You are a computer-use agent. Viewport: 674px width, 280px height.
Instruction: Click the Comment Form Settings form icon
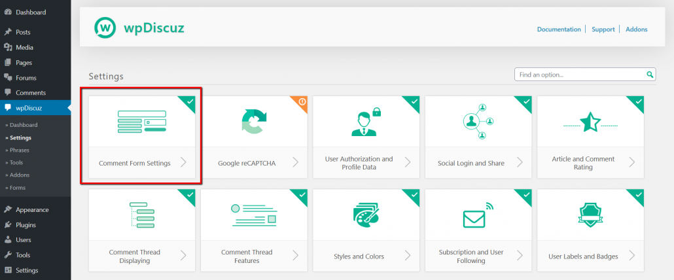(x=142, y=121)
